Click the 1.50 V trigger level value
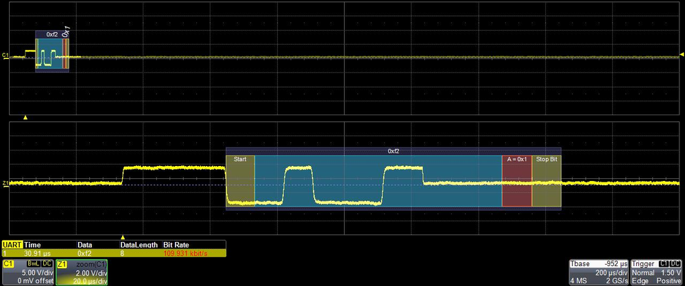 (x=671, y=272)
